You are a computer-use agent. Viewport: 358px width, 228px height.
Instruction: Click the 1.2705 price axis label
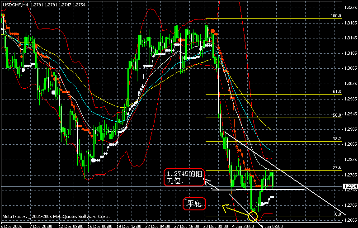point(350,205)
